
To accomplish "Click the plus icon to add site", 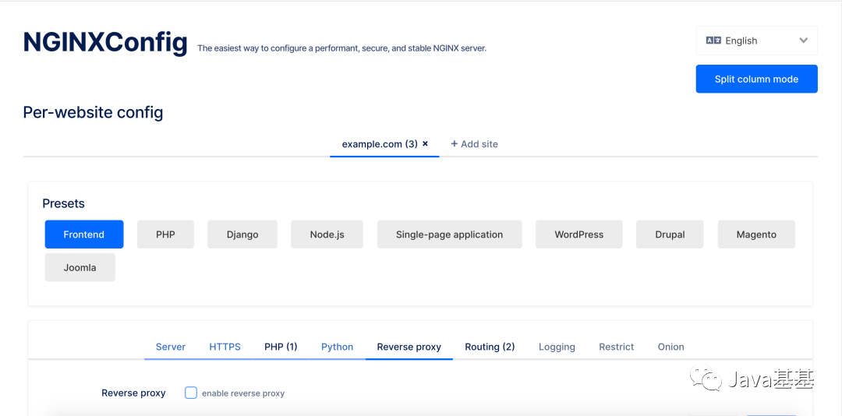I will (x=455, y=144).
